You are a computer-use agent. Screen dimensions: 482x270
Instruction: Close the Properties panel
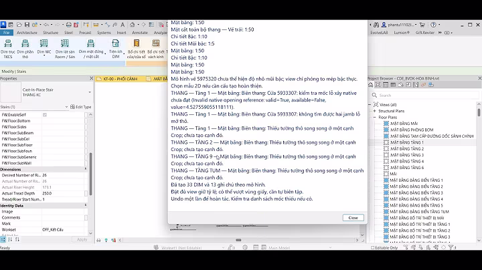[91, 79]
